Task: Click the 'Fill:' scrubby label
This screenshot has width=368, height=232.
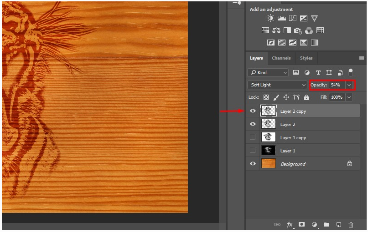Action: pos(324,97)
